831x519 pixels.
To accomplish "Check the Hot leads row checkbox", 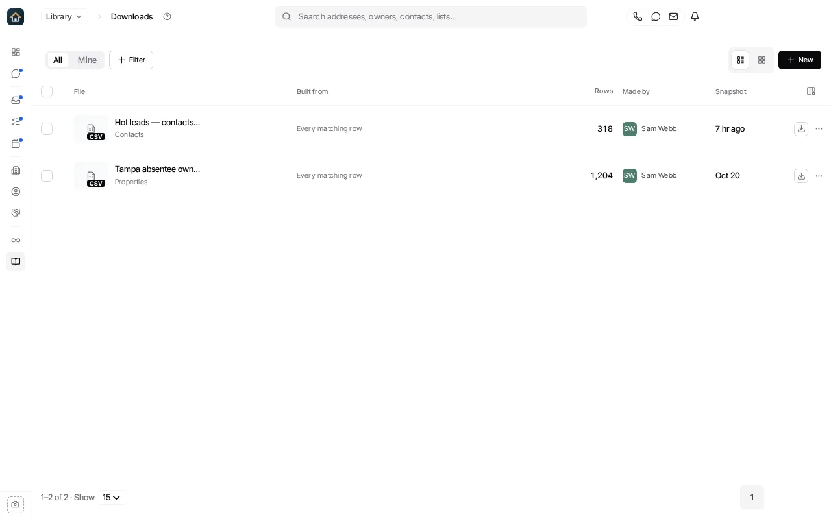I will tap(47, 129).
